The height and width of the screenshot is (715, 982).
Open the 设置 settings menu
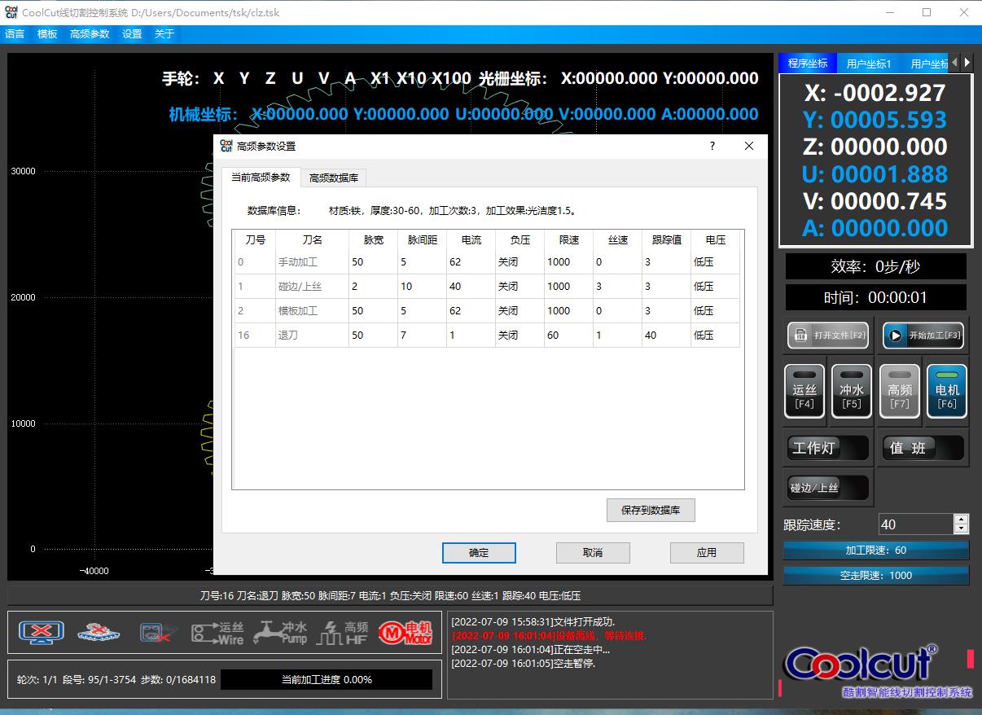point(132,34)
